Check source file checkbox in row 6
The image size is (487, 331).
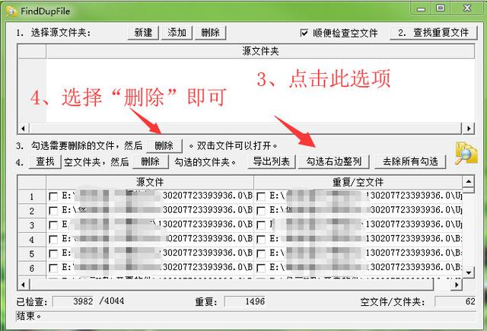pyautogui.click(x=53, y=268)
